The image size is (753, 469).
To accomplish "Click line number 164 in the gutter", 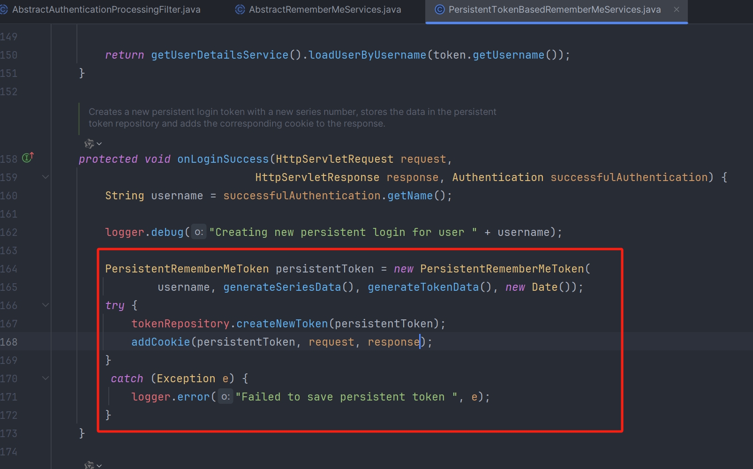I will pyautogui.click(x=8, y=269).
